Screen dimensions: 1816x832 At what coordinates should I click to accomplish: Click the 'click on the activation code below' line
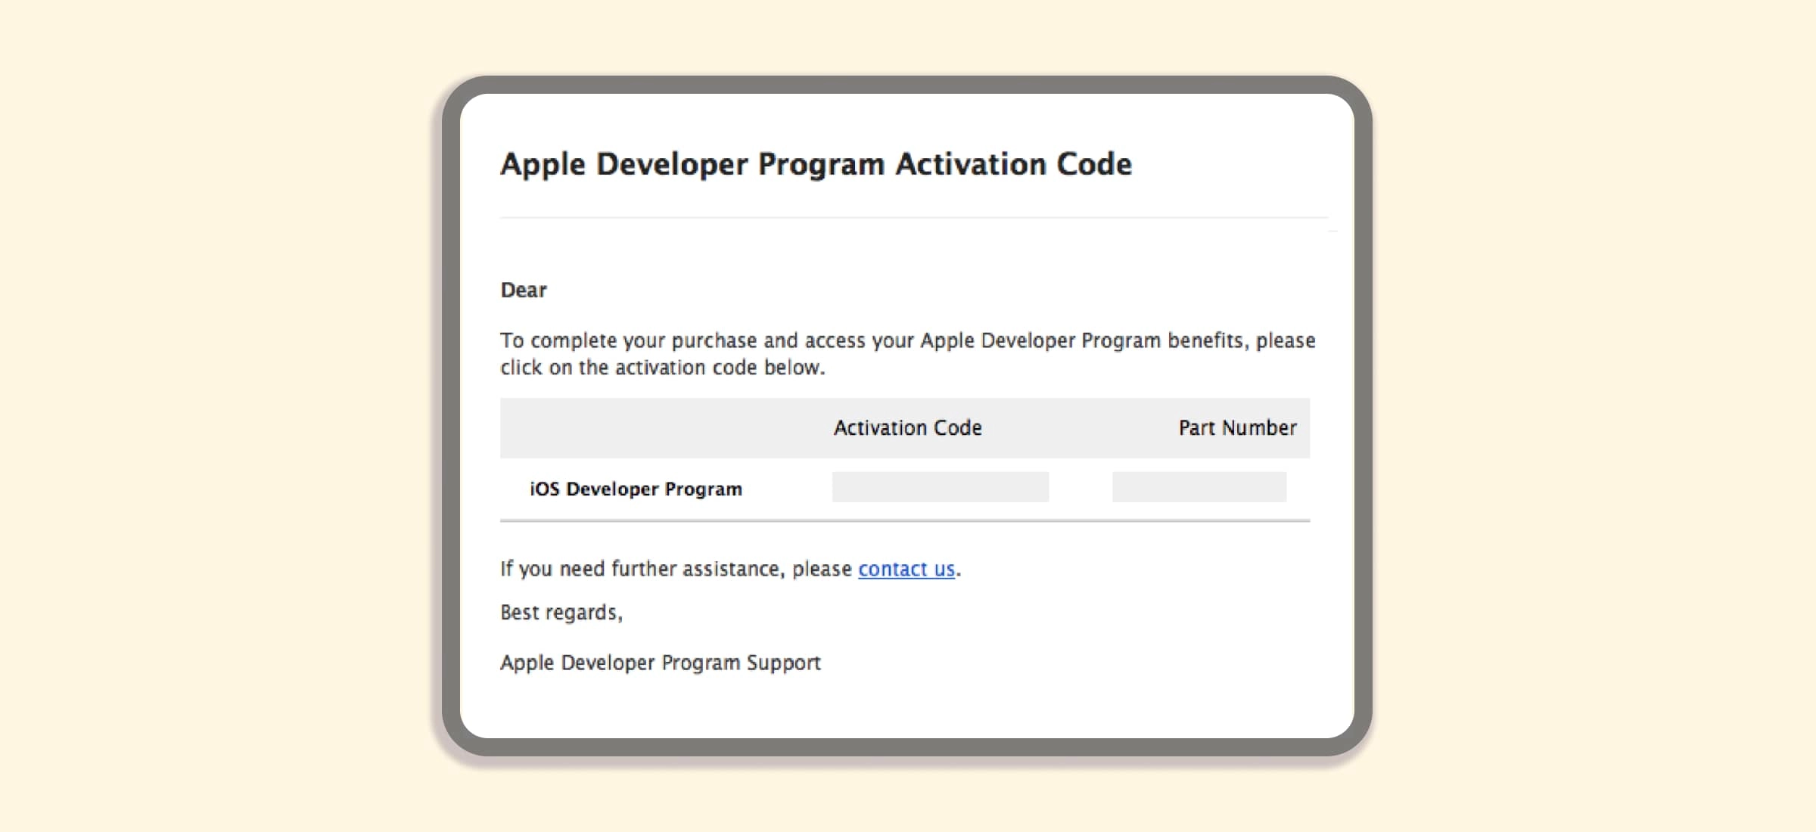[662, 368]
